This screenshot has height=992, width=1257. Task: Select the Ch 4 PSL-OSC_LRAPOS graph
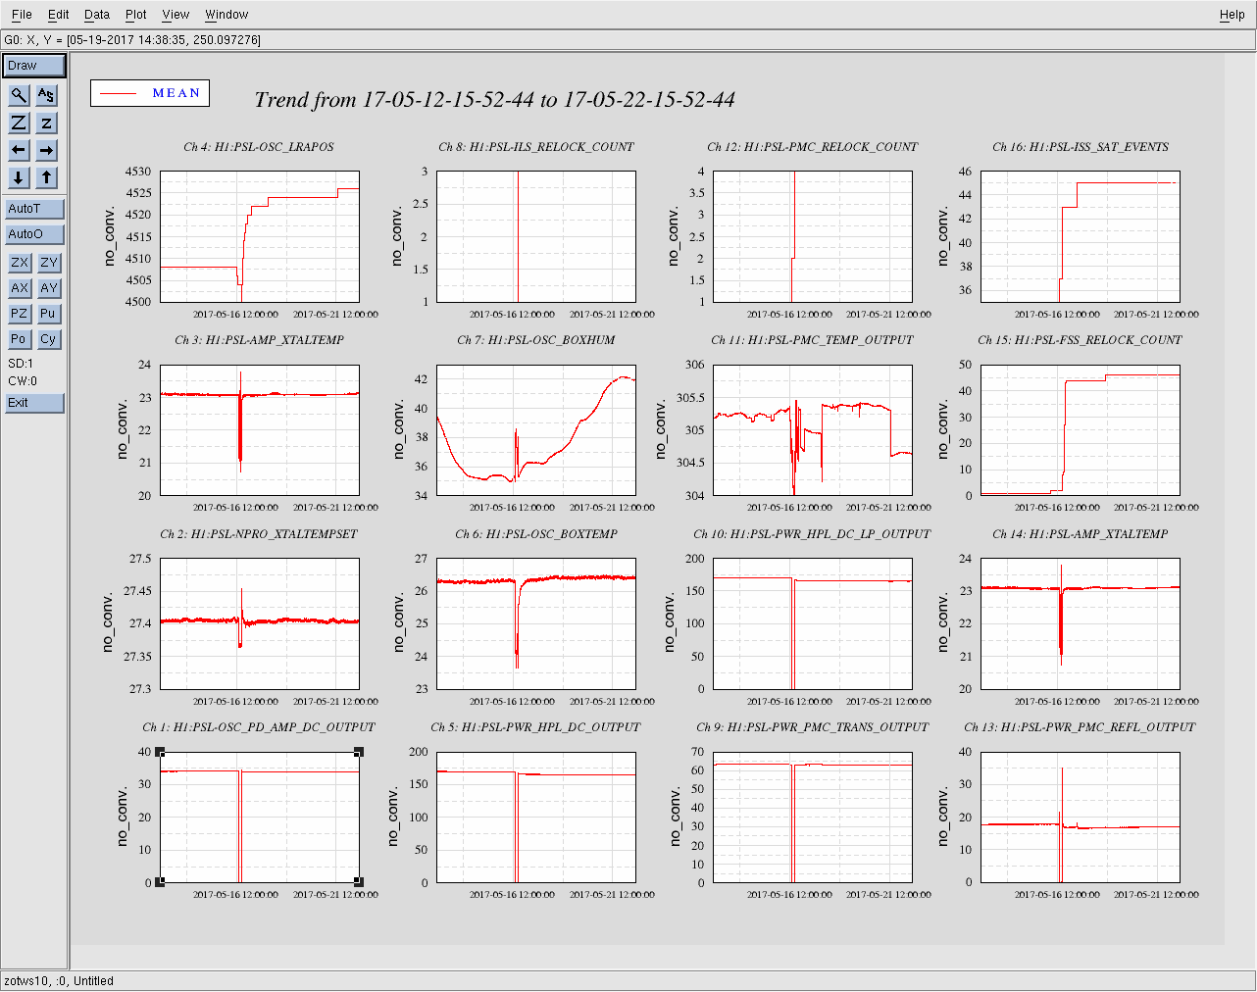pos(260,236)
